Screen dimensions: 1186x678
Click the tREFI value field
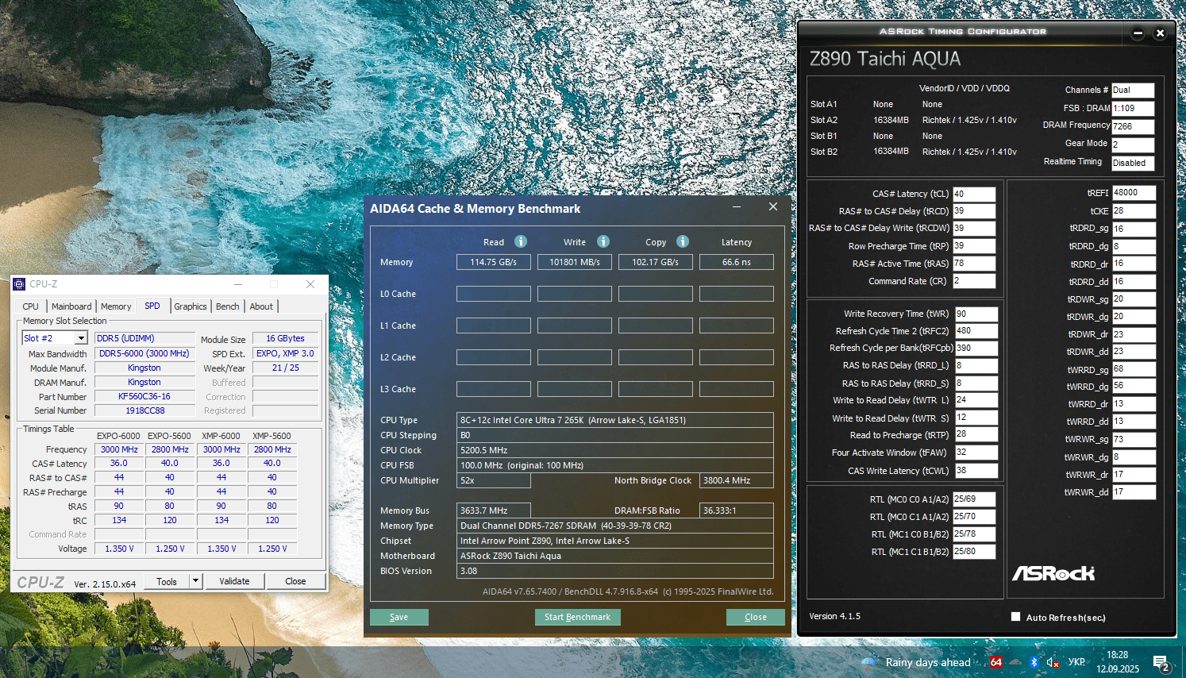click(x=1133, y=193)
